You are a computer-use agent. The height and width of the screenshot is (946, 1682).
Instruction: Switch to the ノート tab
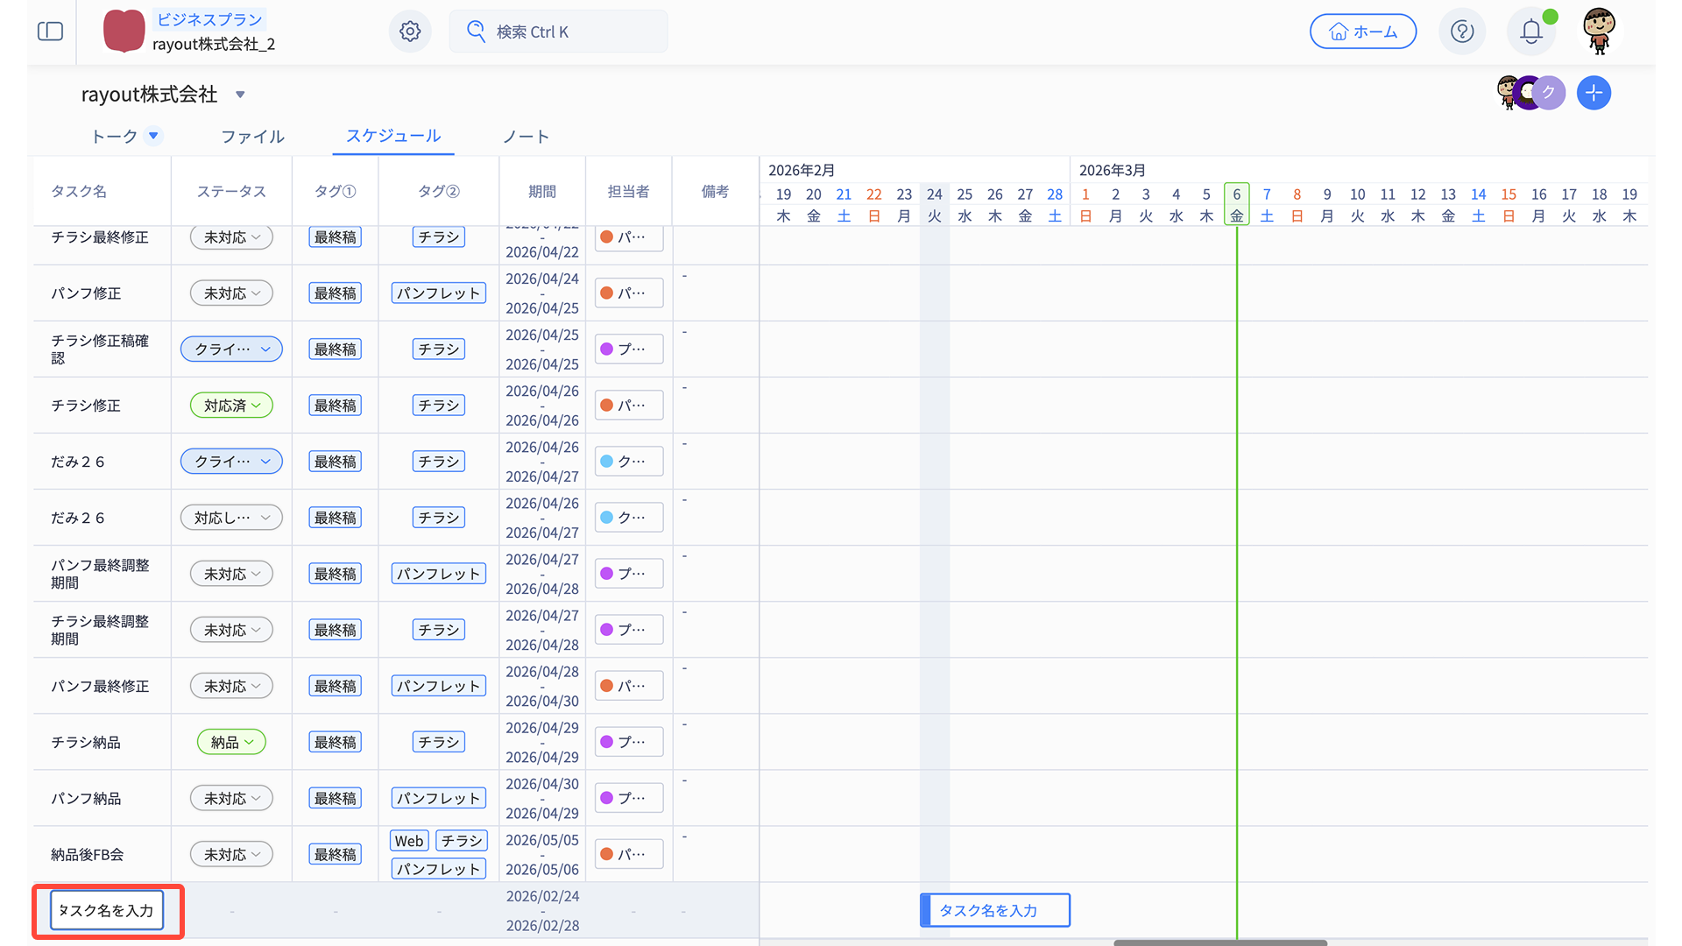tap(526, 137)
